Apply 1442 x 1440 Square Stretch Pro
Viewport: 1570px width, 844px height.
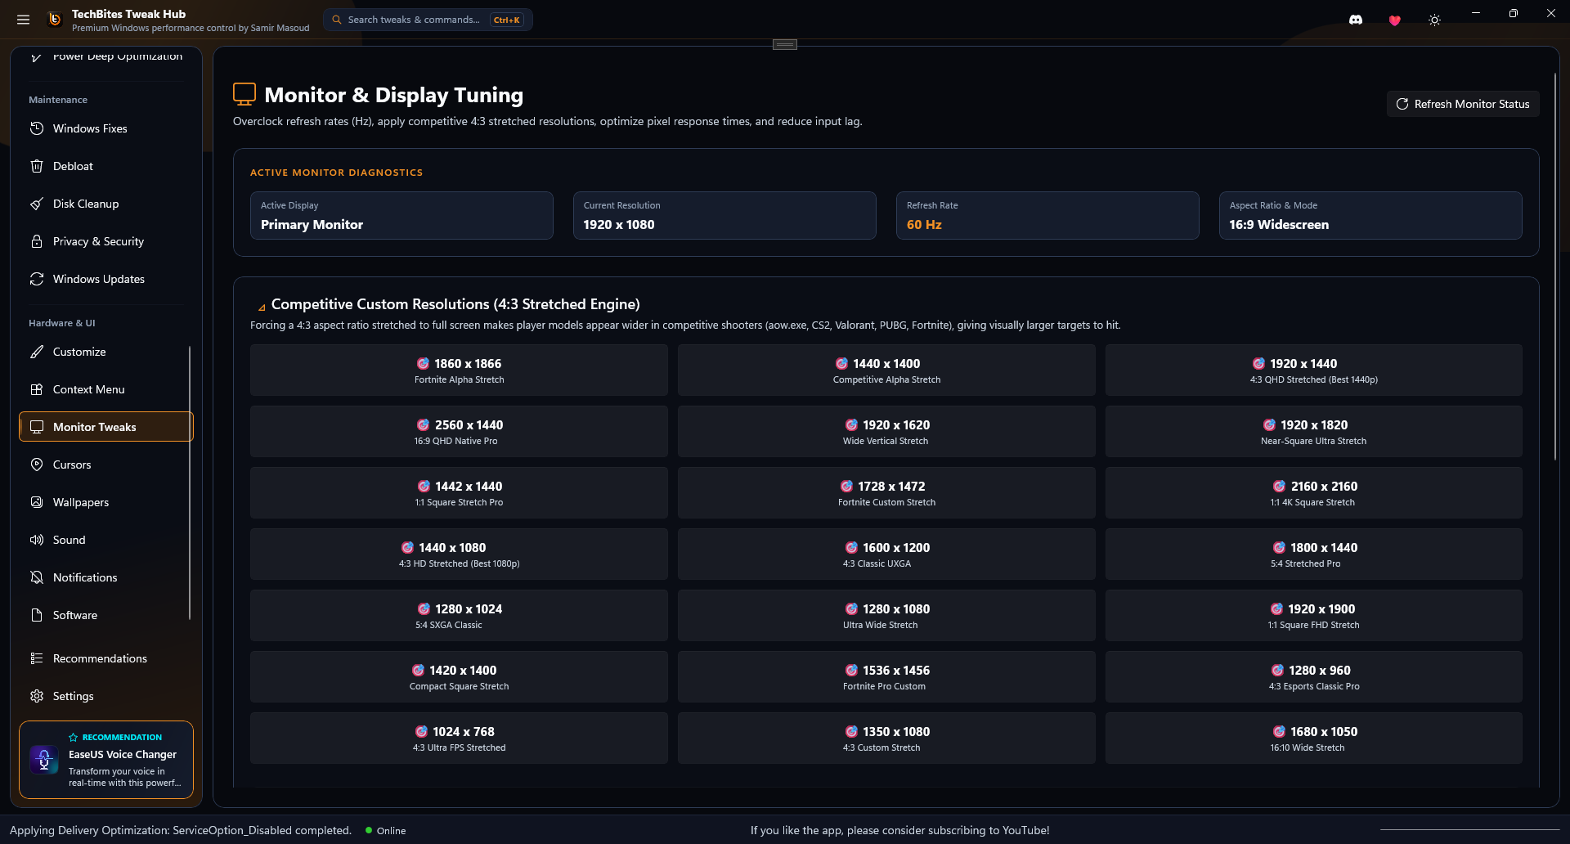click(x=459, y=493)
